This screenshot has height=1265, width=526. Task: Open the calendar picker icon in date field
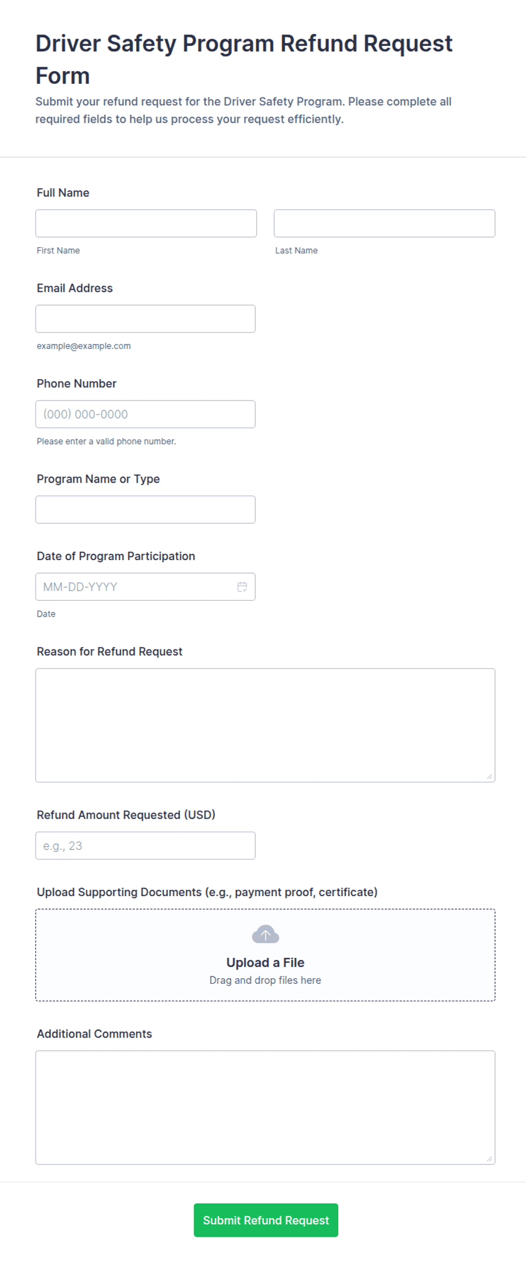pyautogui.click(x=242, y=587)
